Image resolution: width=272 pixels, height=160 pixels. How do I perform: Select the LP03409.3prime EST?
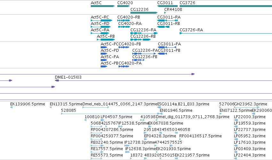click(x=236, y=152)
